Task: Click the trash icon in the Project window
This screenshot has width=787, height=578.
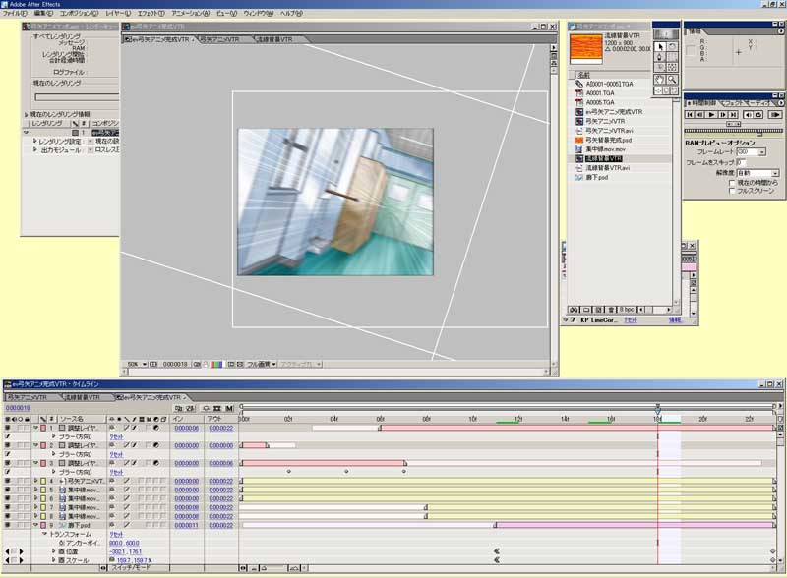Action: coord(612,310)
